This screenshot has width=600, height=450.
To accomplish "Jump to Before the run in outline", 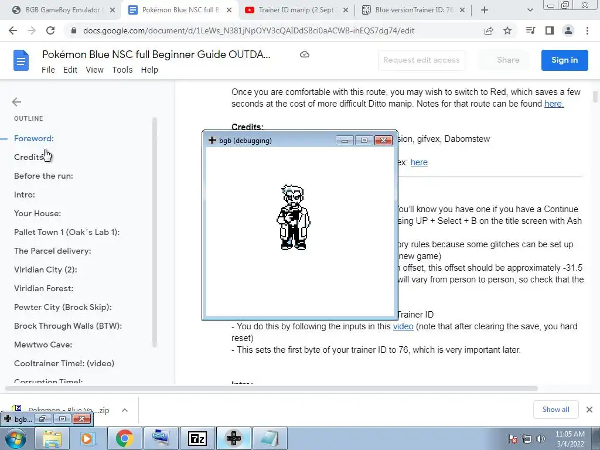I will point(43,176).
